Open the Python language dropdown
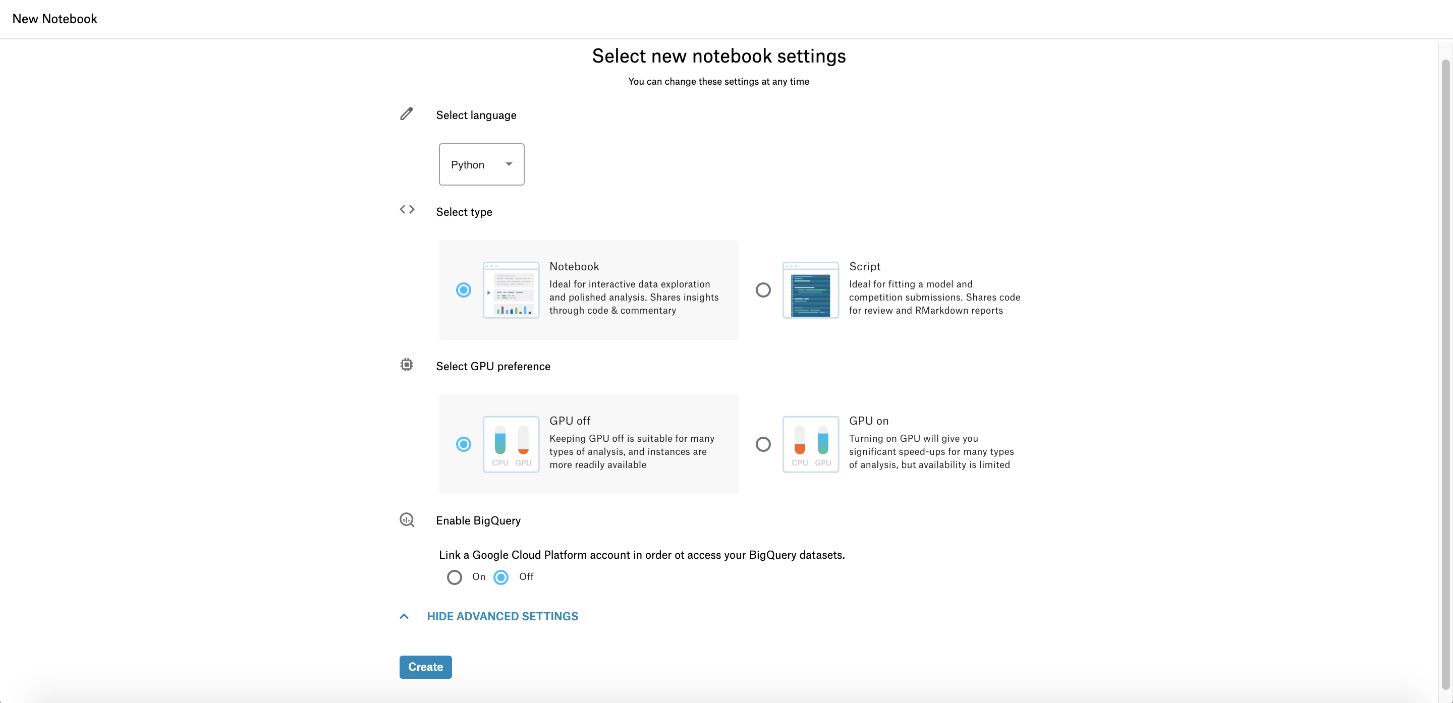The image size is (1453, 703). (481, 164)
